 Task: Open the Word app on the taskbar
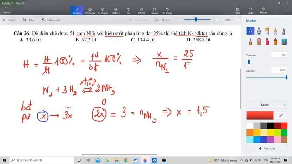[136, 160]
